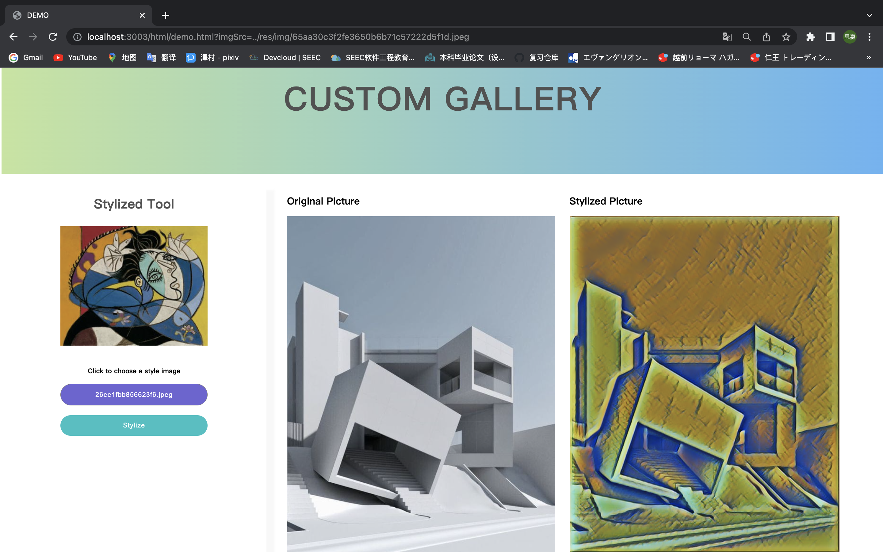The height and width of the screenshot is (552, 883).
Task: Open the エヴァンゲリオン bookmark
Action: tap(608, 57)
